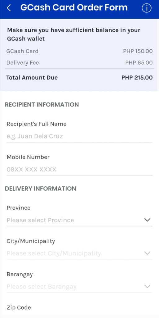Image resolution: width=159 pixels, height=318 pixels.
Task: Open the info icon in header
Action: click(147, 8)
